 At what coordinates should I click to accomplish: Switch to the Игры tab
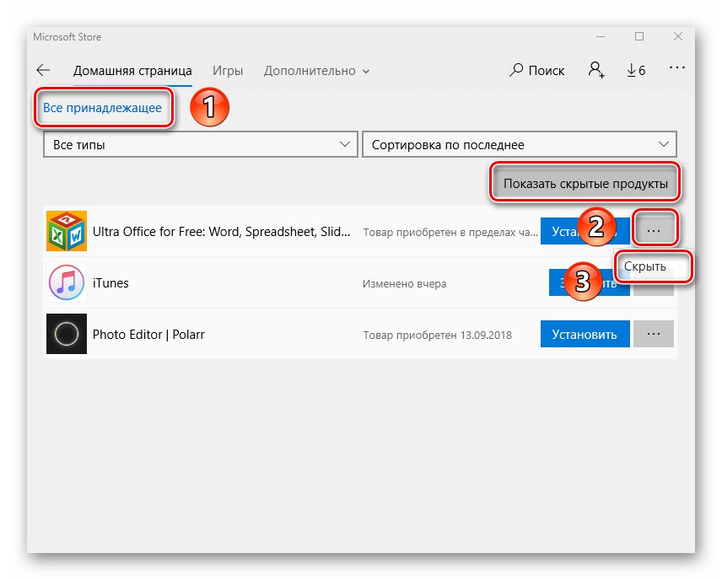click(x=228, y=71)
